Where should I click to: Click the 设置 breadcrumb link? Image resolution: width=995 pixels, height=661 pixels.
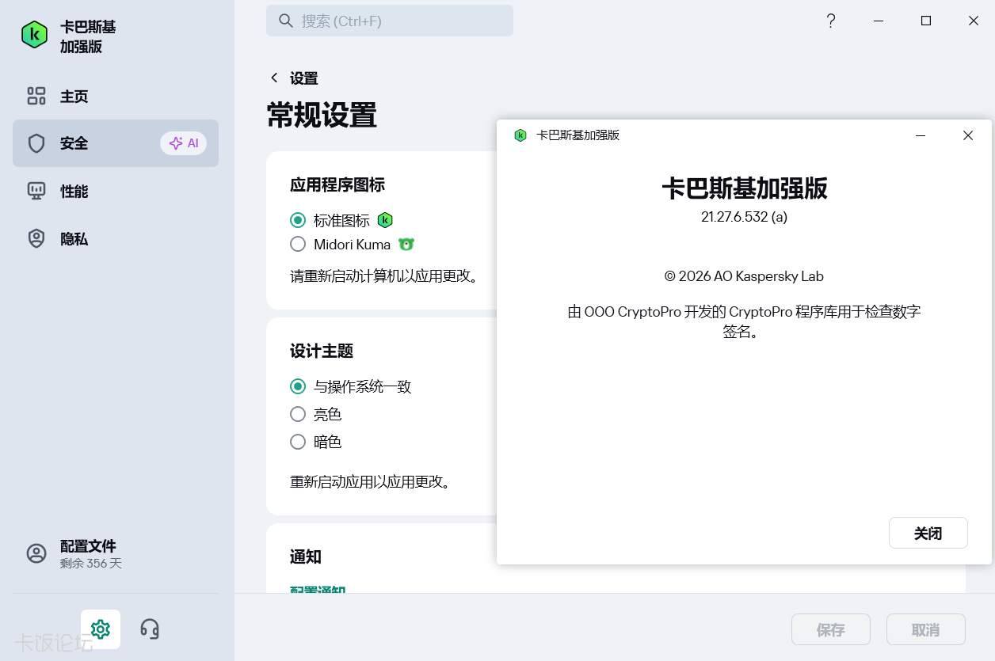[x=304, y=78]
